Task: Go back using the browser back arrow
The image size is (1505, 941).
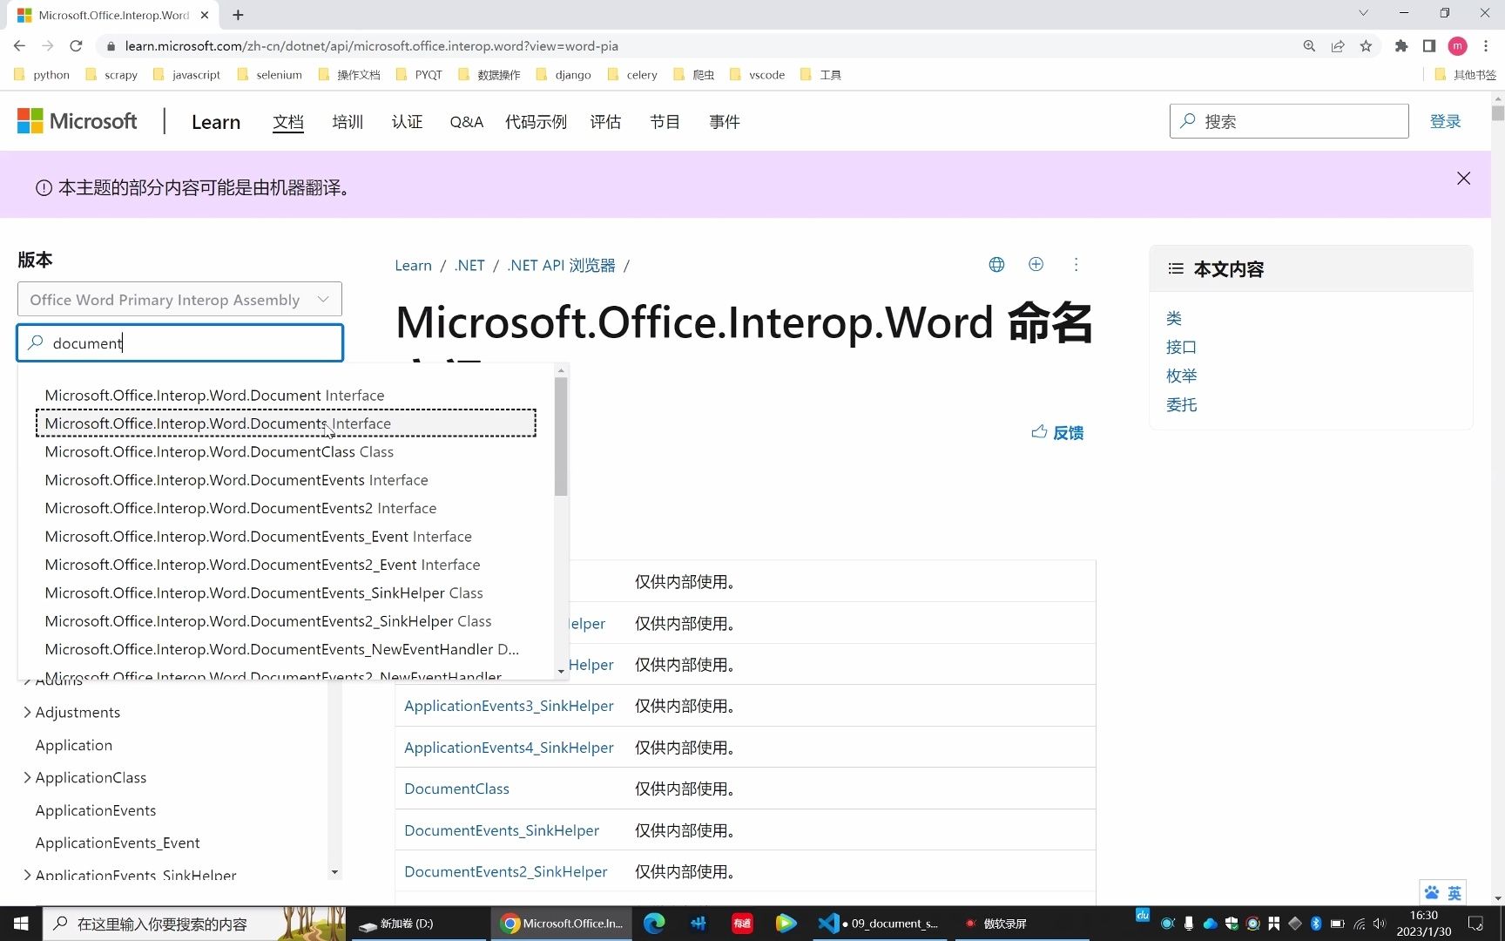Action: [x=19, y=46]
